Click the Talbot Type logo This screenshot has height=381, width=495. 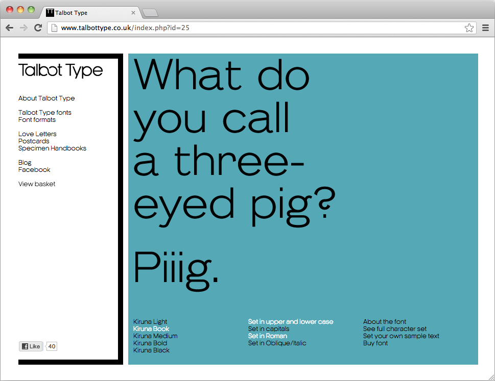pos(61,70)
